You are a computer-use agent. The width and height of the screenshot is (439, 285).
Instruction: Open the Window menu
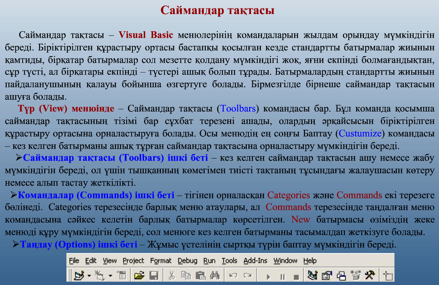(285, 261)
